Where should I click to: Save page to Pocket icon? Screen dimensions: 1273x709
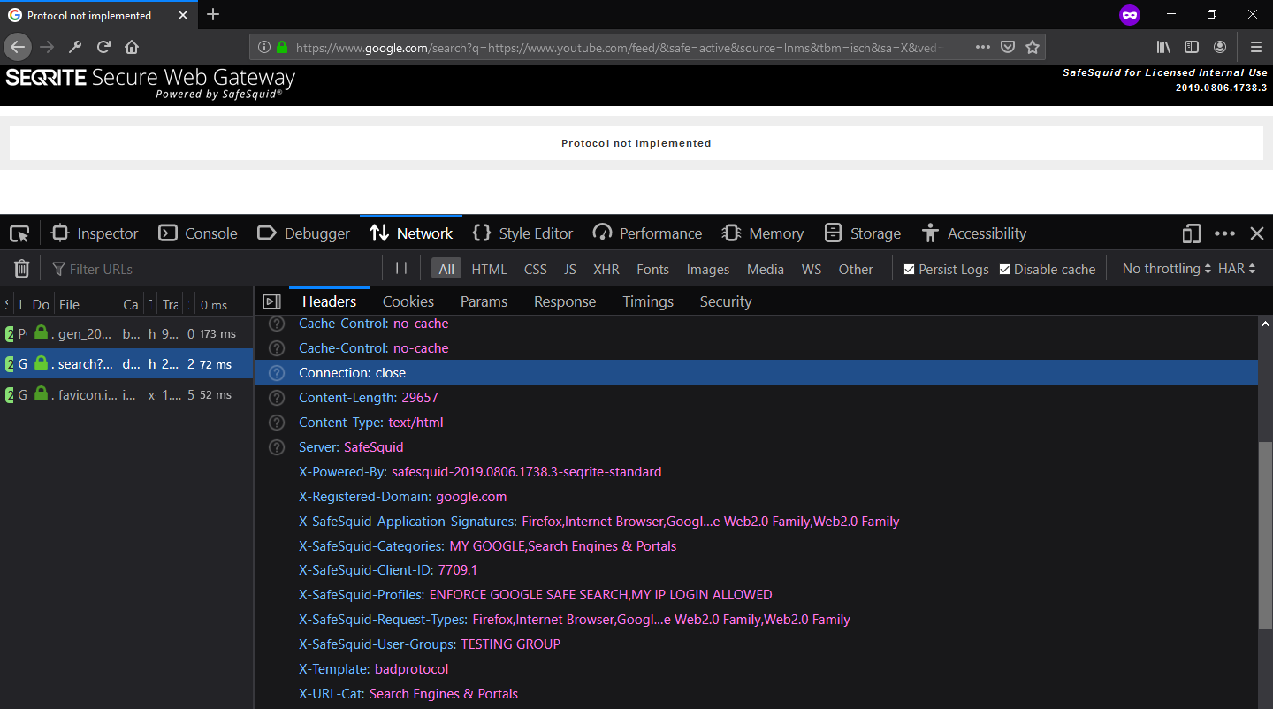click(1008, 47)
